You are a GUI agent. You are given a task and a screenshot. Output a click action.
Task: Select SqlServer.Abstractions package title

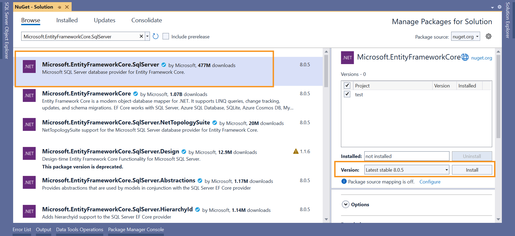119,180
